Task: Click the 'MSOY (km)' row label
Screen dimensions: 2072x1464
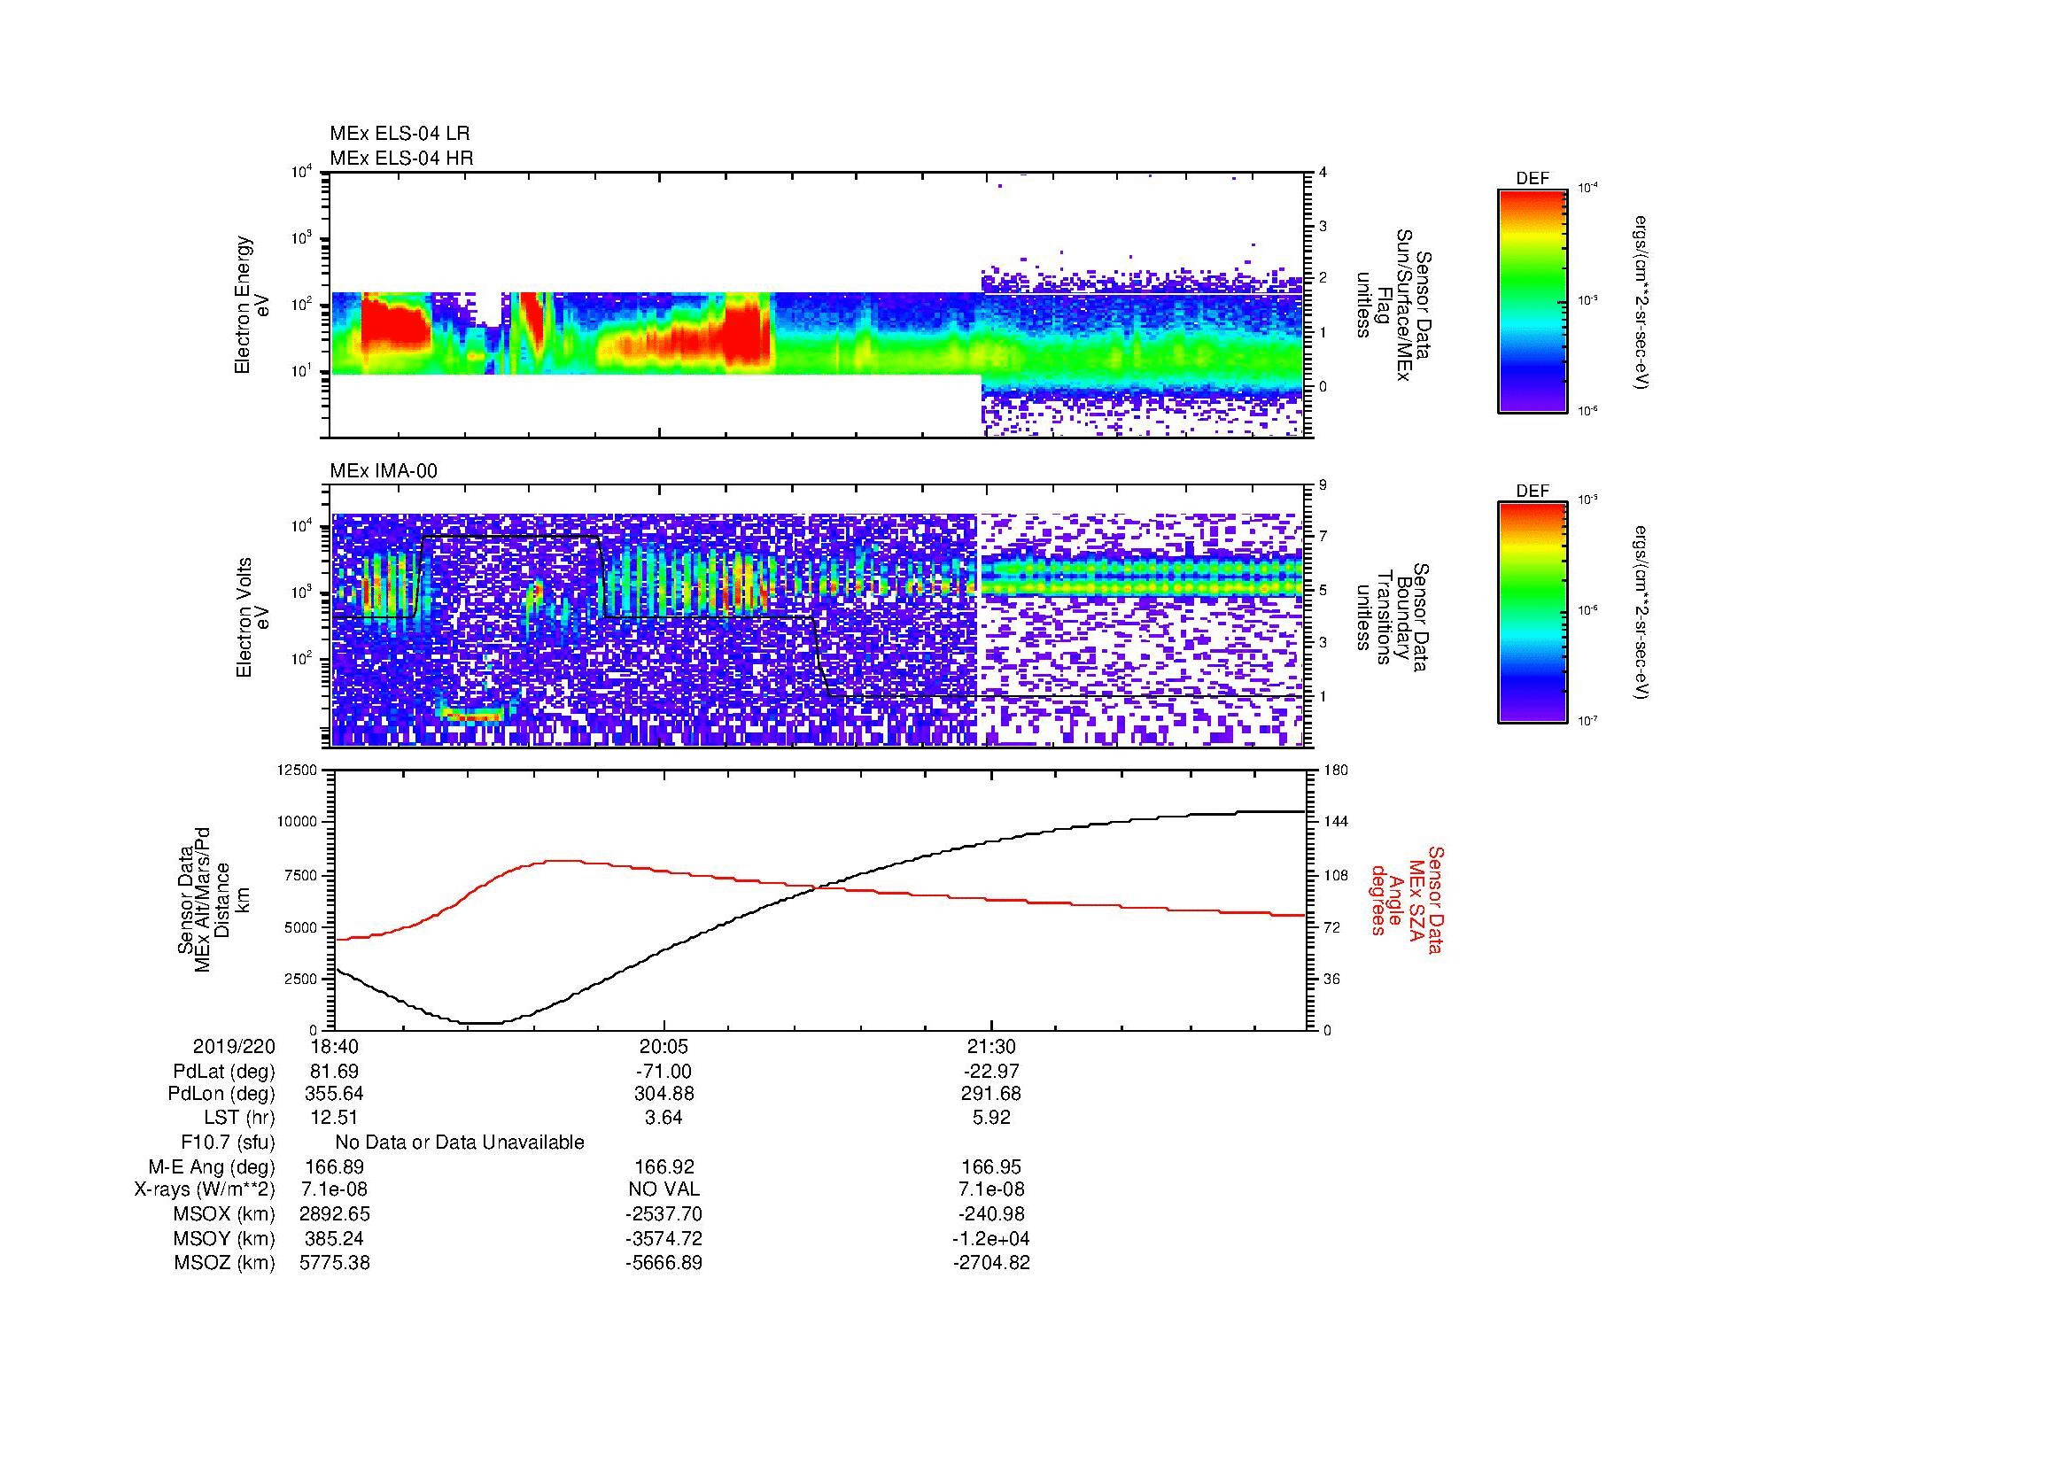Action: pos(225,1239)
